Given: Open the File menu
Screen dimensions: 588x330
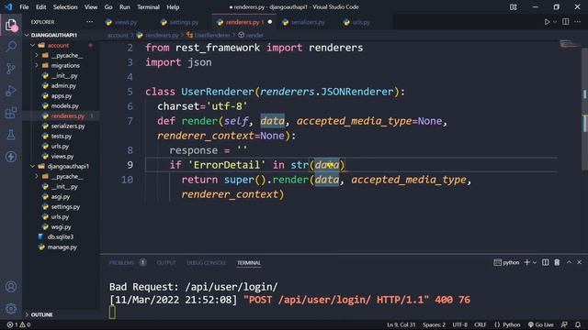Looking at the screenshot, I should [24, 7].
